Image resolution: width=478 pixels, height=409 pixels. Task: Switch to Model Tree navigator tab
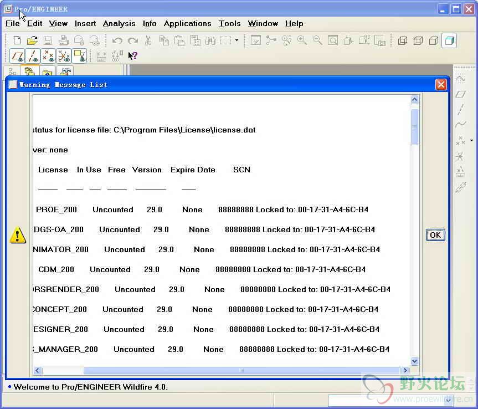[13, 72]
